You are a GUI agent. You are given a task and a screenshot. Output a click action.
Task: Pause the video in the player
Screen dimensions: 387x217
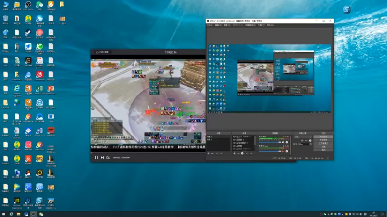click(96, 158)
